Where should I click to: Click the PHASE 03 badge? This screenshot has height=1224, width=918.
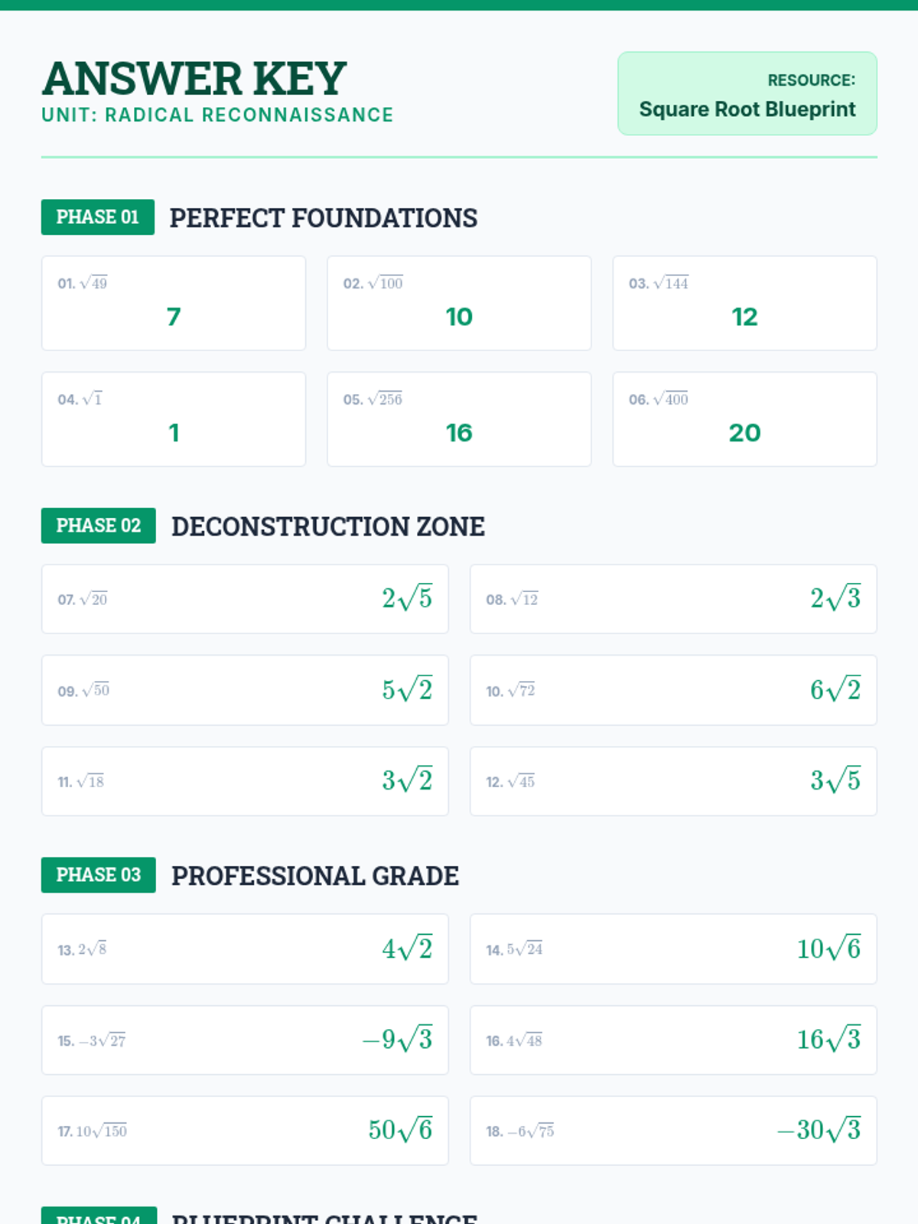98,874
